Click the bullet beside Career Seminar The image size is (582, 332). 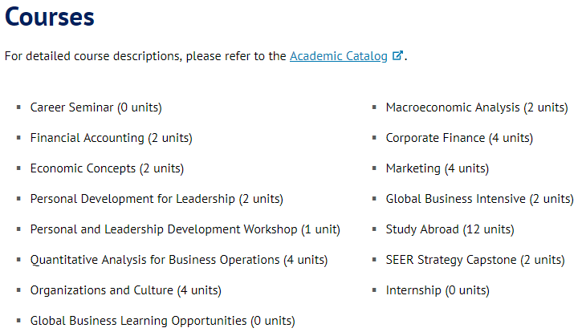(18, 107)
